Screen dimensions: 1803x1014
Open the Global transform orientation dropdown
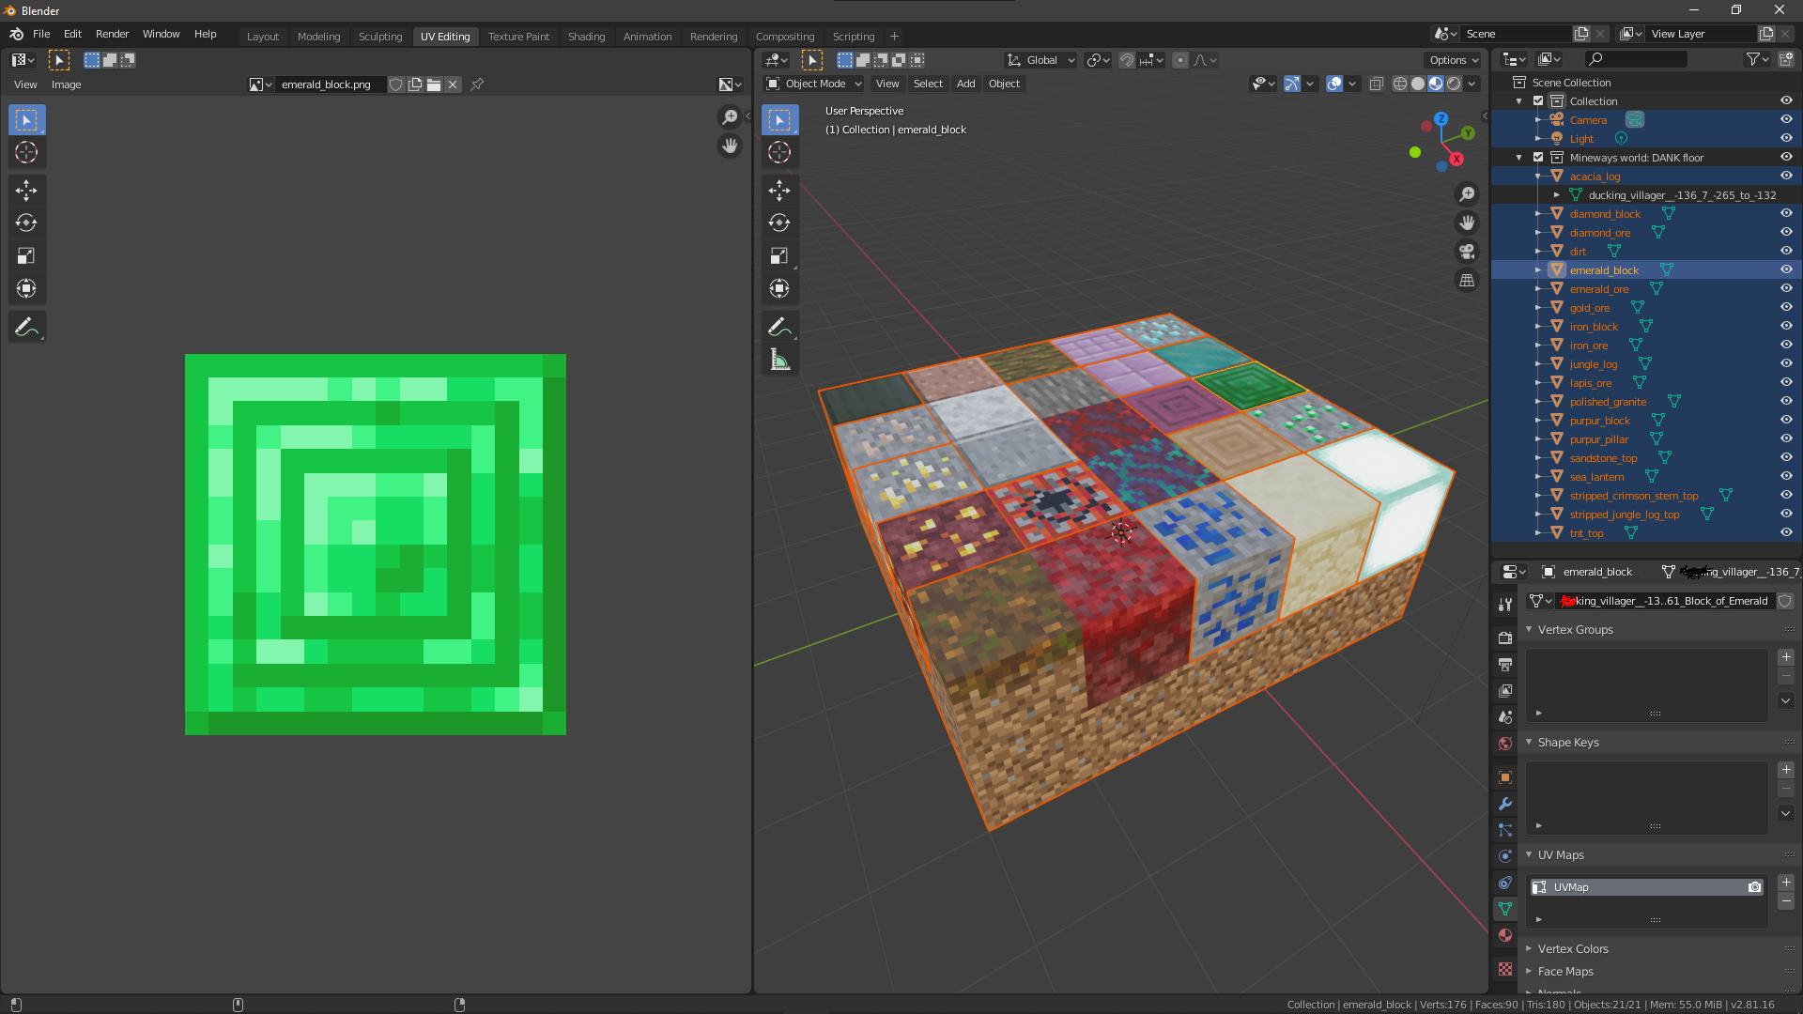(1040, 59)
